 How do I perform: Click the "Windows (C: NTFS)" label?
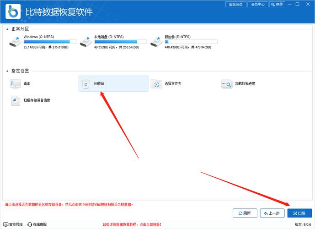pyautogui.click(x=39, y=37)
